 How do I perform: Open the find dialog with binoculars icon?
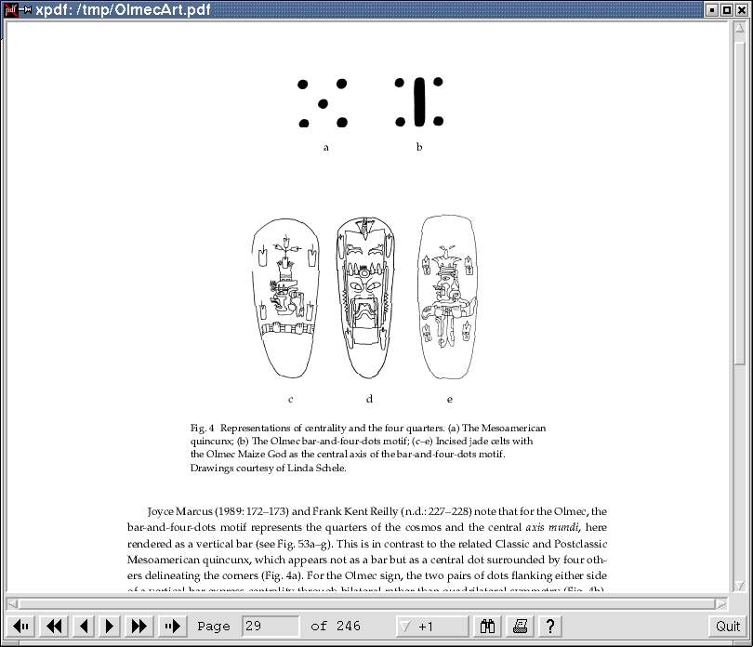pyautogui.click(x=487, y=626)
